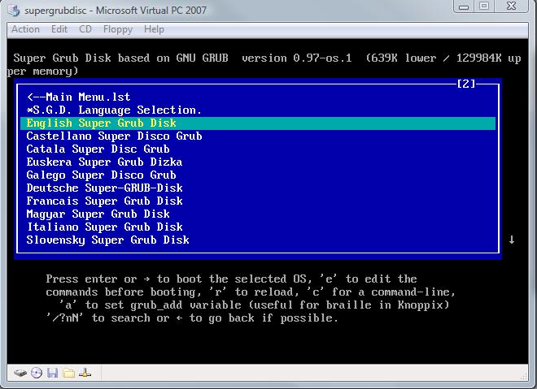Open the Floppy menu
Screen dimensions: 537x389
118,30
